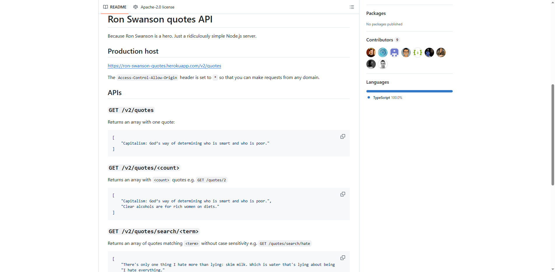
Task: Copy the search example code block
Action: point(343,258)
